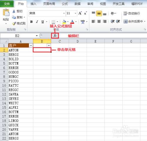Open the font size dropdown

pyautogui.click(x=75, y=13)
